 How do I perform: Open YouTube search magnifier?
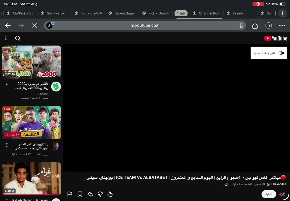[x=18, y=38]
